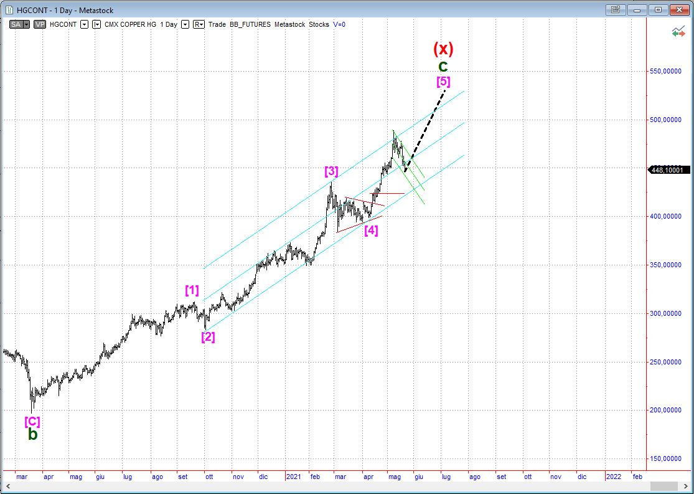Click the chart icon in the title bar
The width and height of the screenshot is (694, 494).
[9, 10]
